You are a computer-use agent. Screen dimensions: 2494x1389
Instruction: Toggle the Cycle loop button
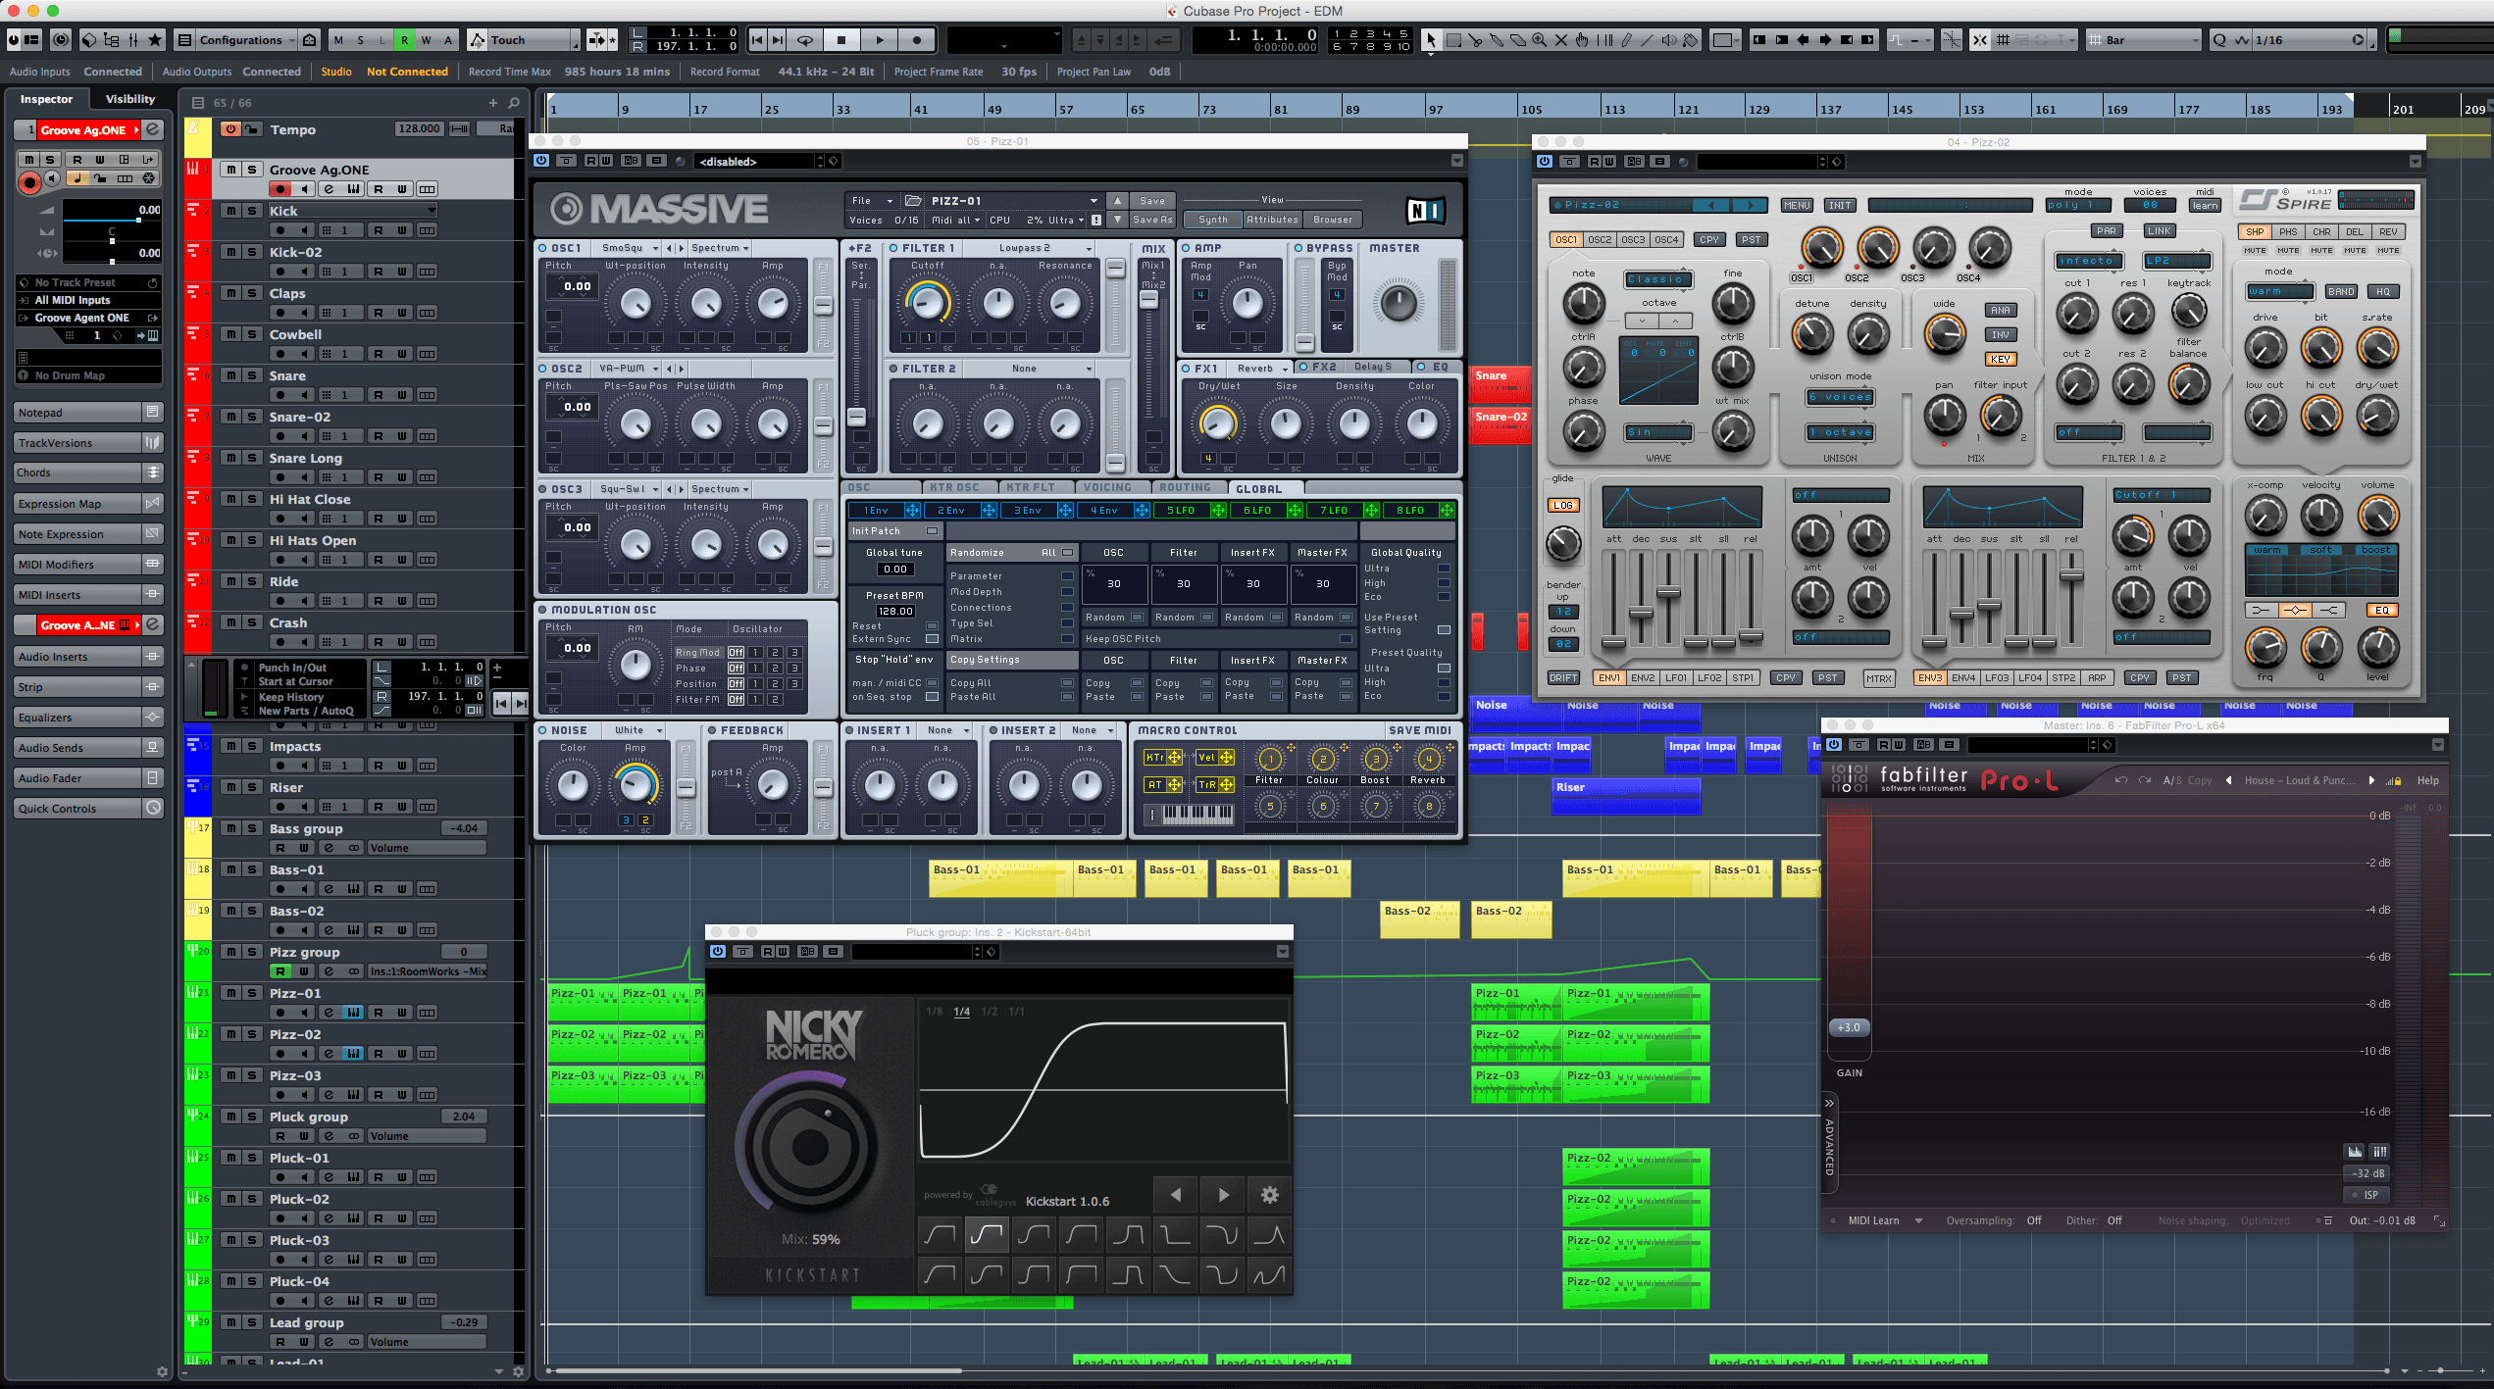[x=804, y=40]
